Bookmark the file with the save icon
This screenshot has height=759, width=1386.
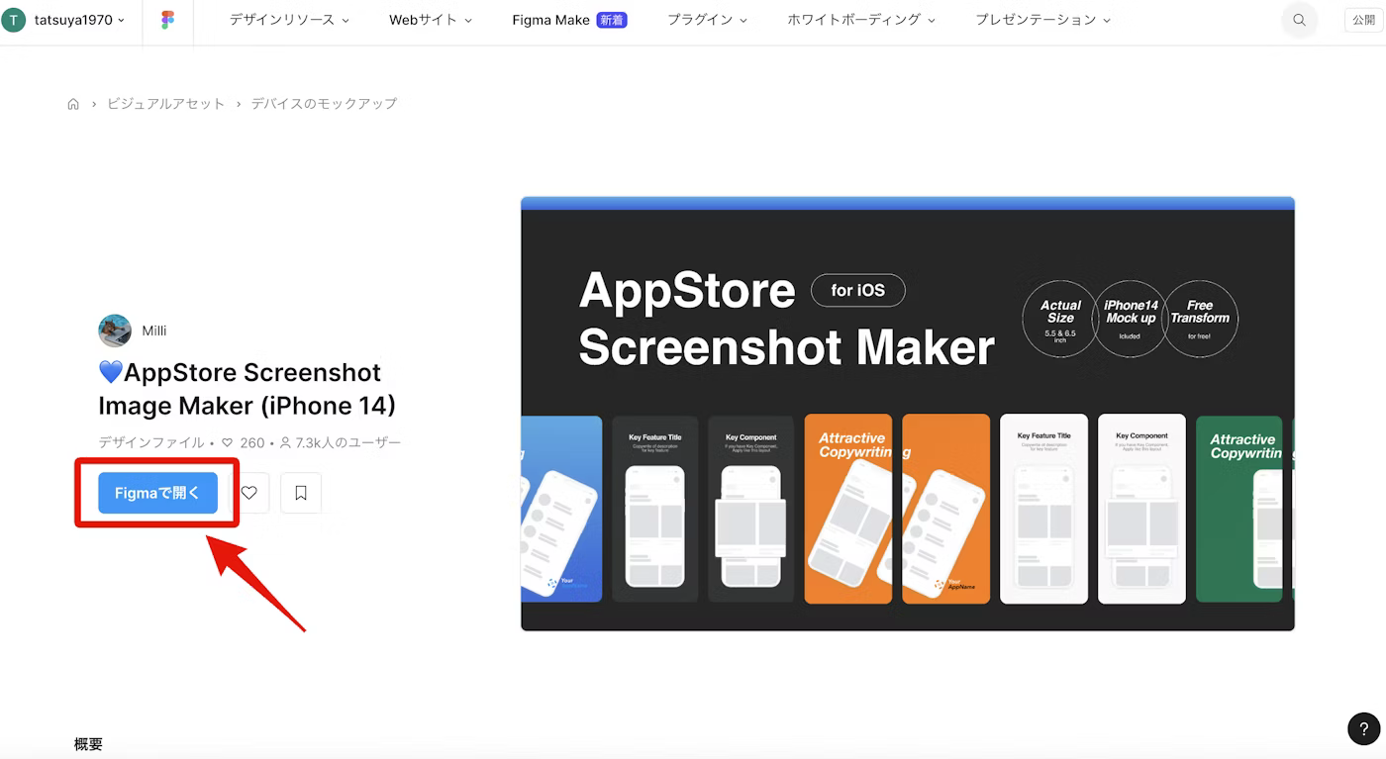(301, 493)
